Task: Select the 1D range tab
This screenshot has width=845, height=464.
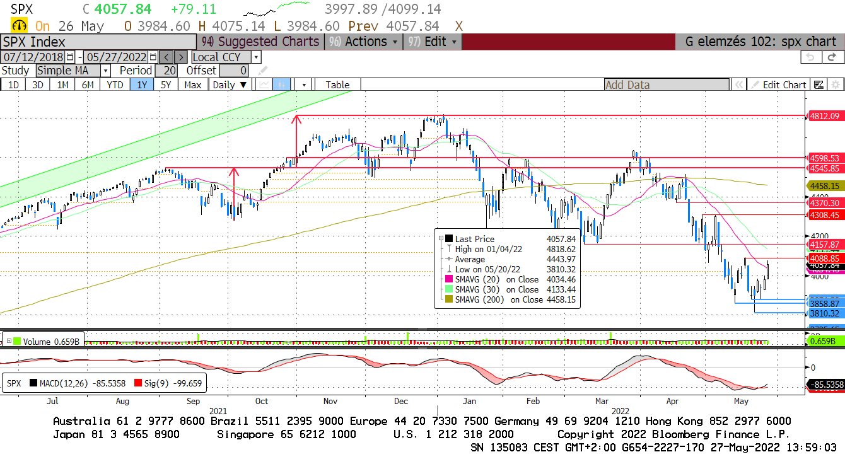Action: pos(13,84)
